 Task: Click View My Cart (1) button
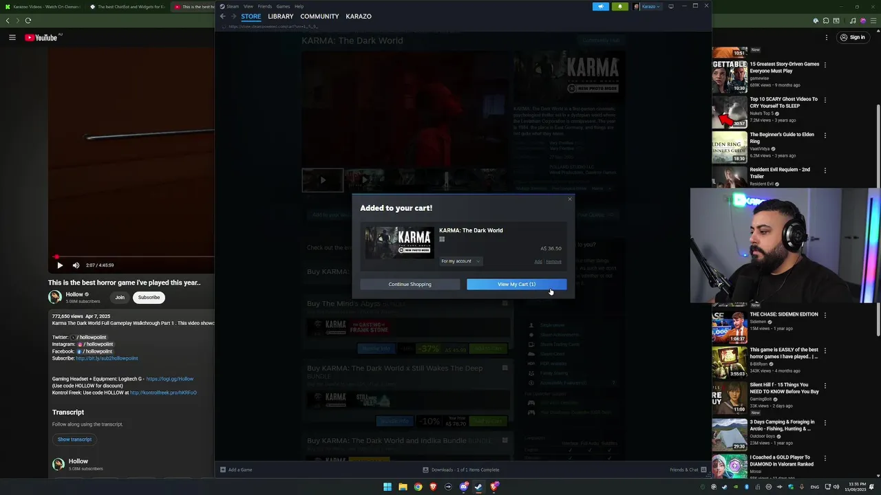pyautogui.click(x=516, y=284)
